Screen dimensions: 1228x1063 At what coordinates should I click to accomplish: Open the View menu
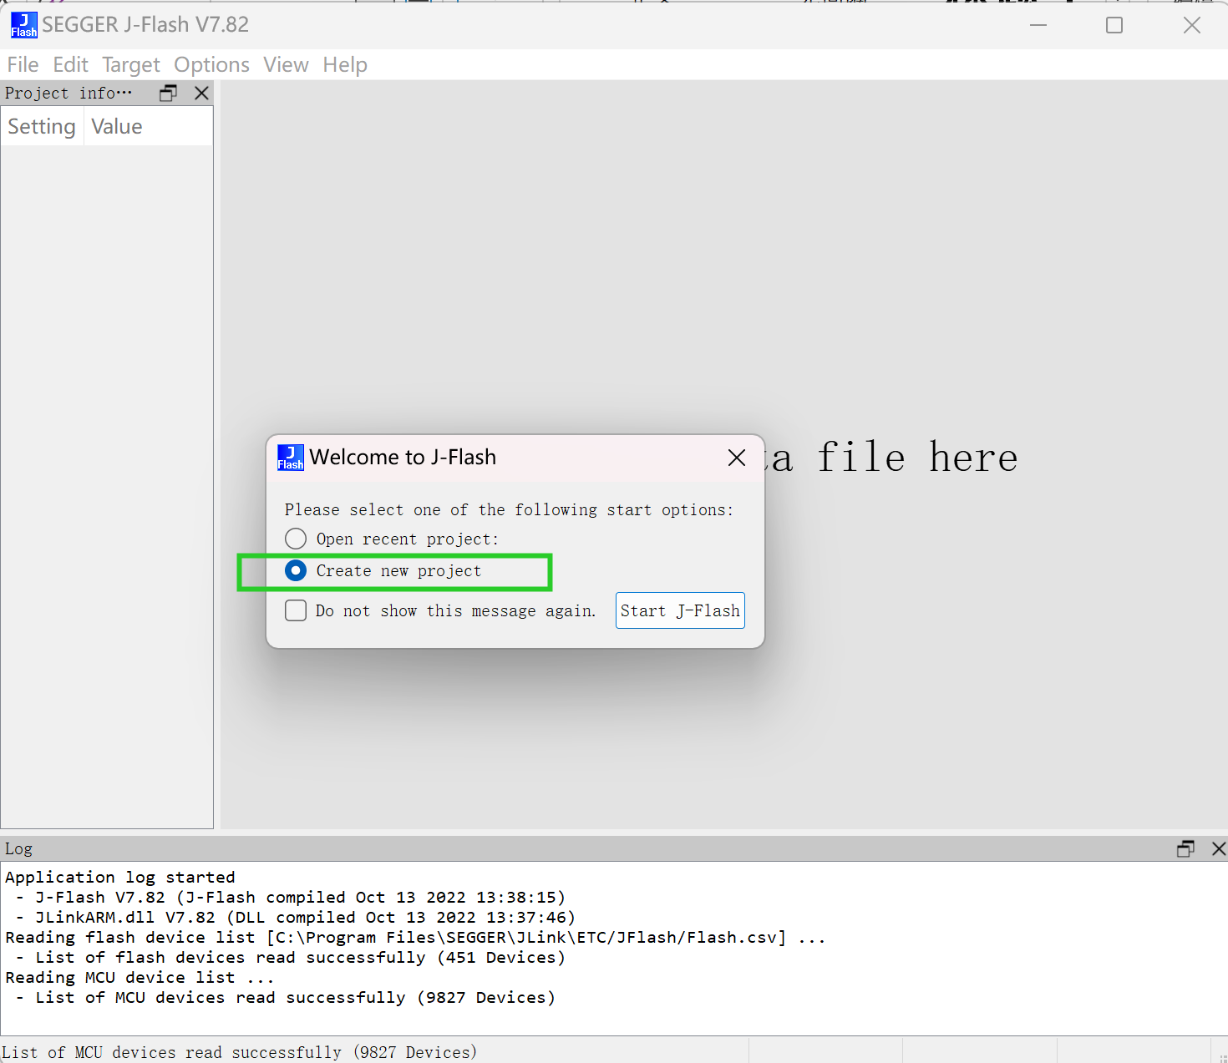pyautogui.click(x=286, y=65)
